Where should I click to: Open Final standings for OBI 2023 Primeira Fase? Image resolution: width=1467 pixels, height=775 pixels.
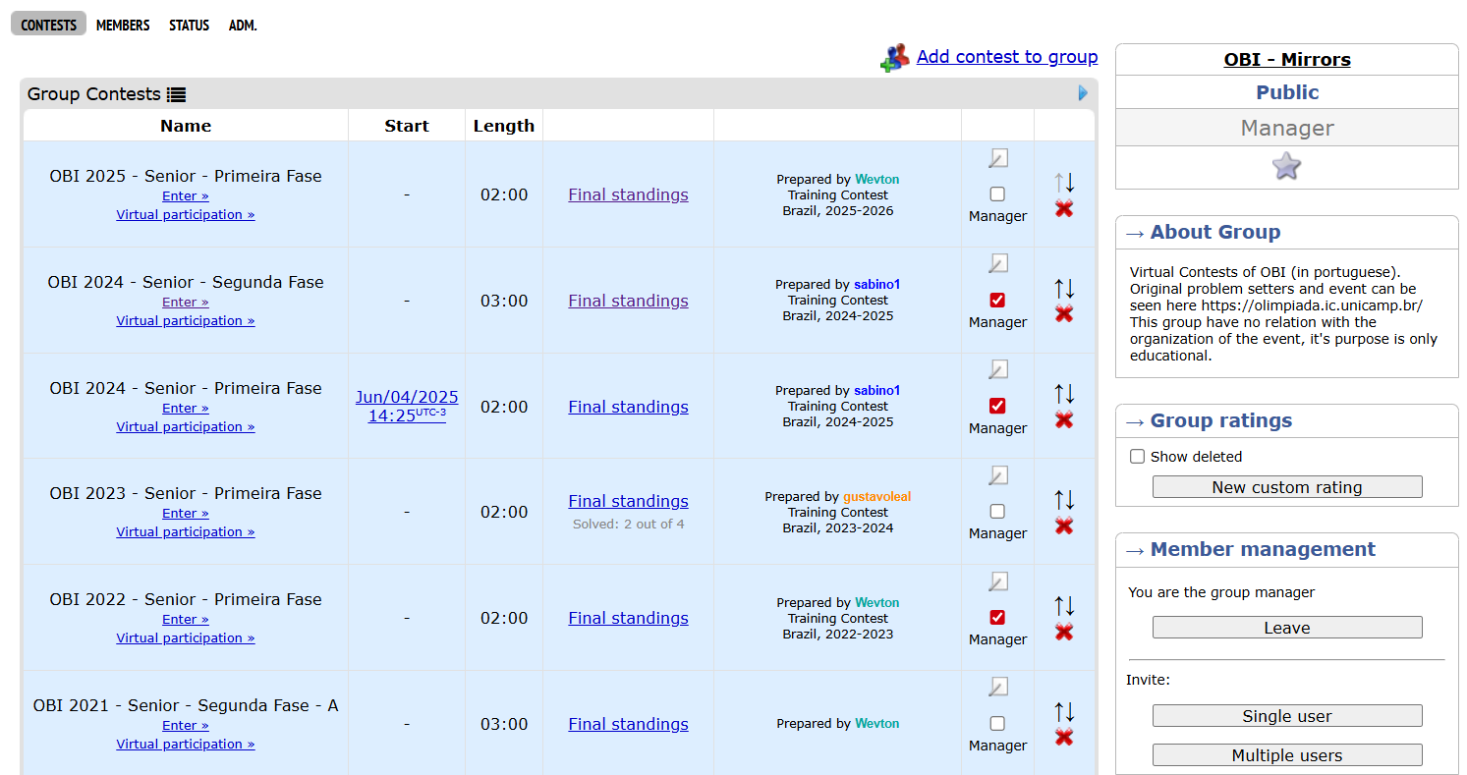[628, 501]
